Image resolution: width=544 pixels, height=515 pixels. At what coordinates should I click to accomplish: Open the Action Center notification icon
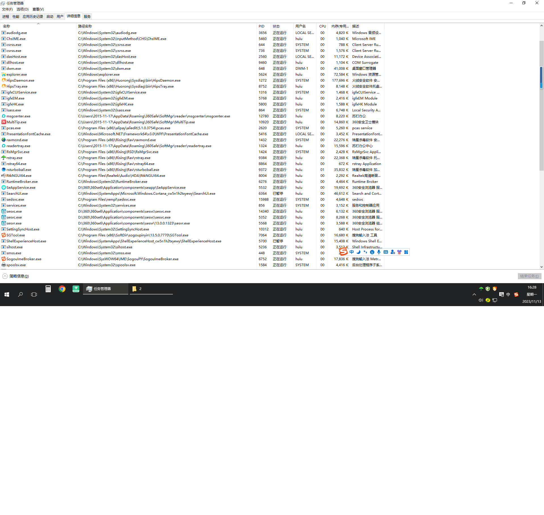(x=501, y=294)
